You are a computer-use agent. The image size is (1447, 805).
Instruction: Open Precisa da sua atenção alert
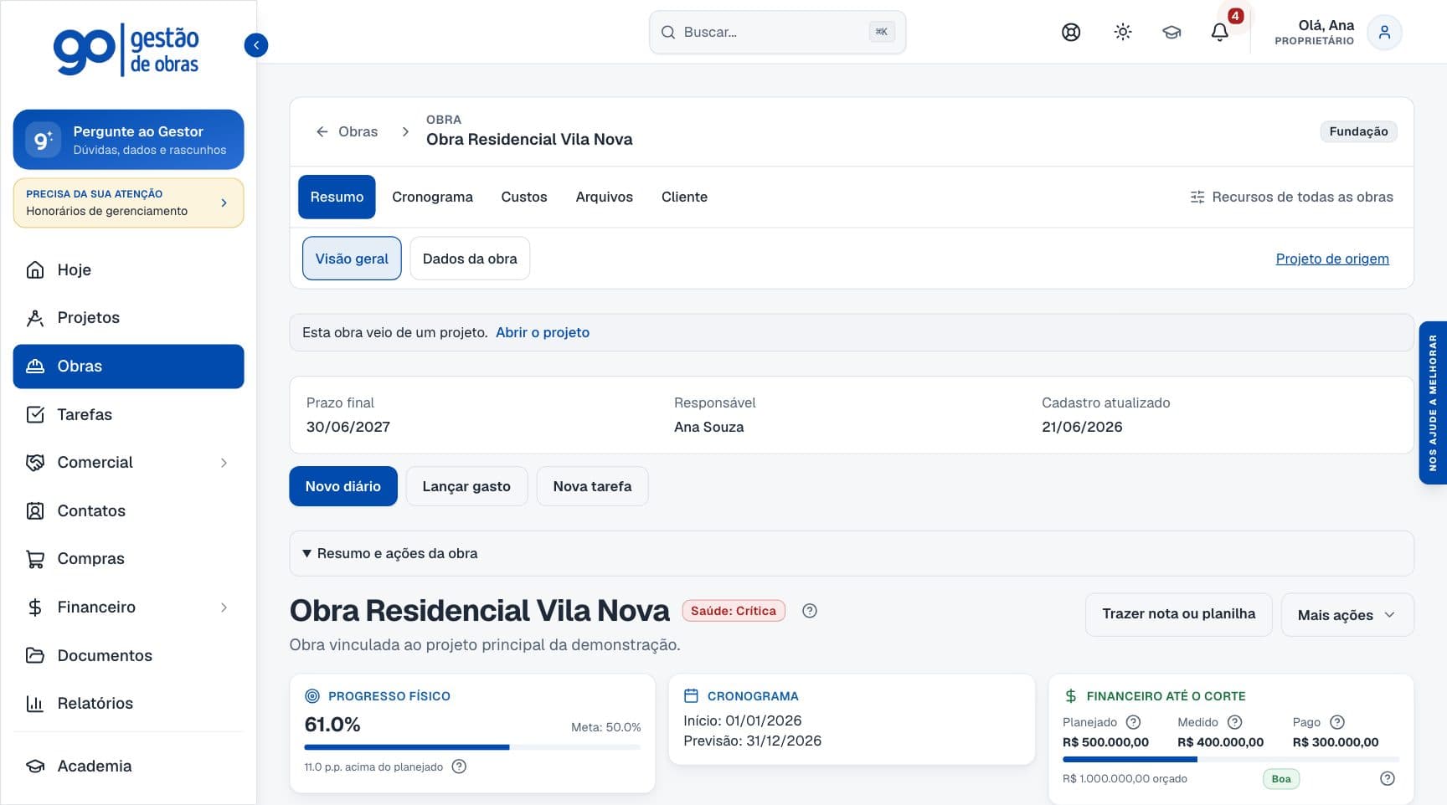[x=128, y=203]
